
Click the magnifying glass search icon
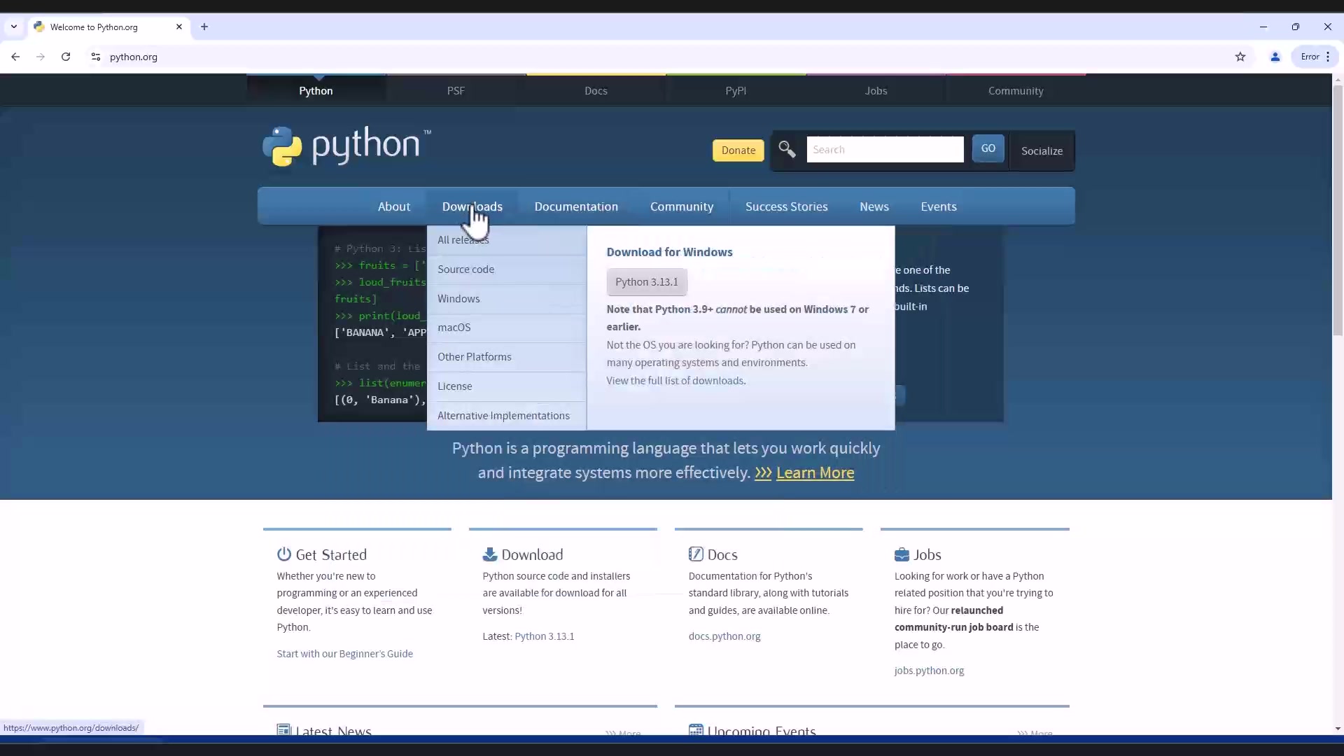(787, 149)
